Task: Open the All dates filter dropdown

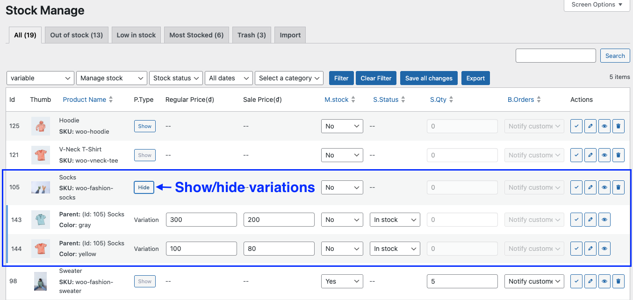Action: [229, 78]
